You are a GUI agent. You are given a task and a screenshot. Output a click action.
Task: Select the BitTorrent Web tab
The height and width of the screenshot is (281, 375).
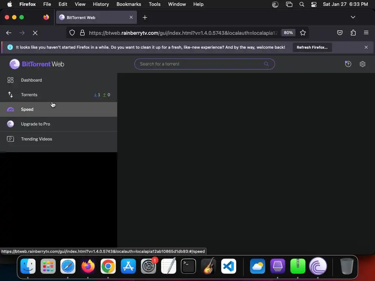pyautogui.click(x=96, y=18)
